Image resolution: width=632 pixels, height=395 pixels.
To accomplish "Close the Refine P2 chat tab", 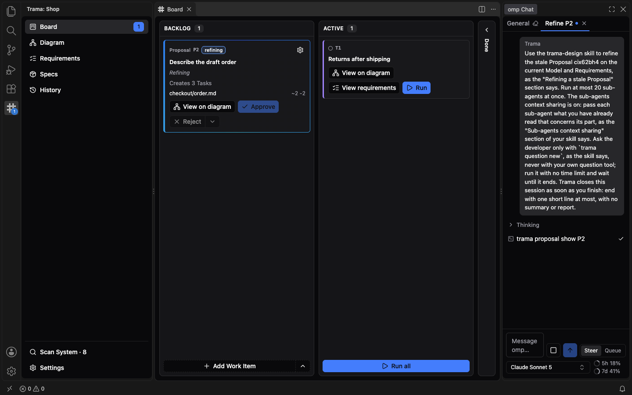I will 584,23.
